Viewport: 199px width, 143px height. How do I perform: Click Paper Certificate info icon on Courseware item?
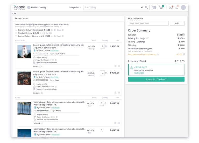56,60
